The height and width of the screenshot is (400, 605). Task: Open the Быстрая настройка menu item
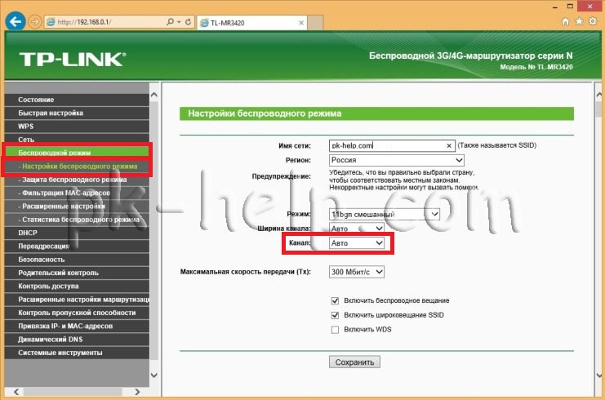[x=77, y=113]
